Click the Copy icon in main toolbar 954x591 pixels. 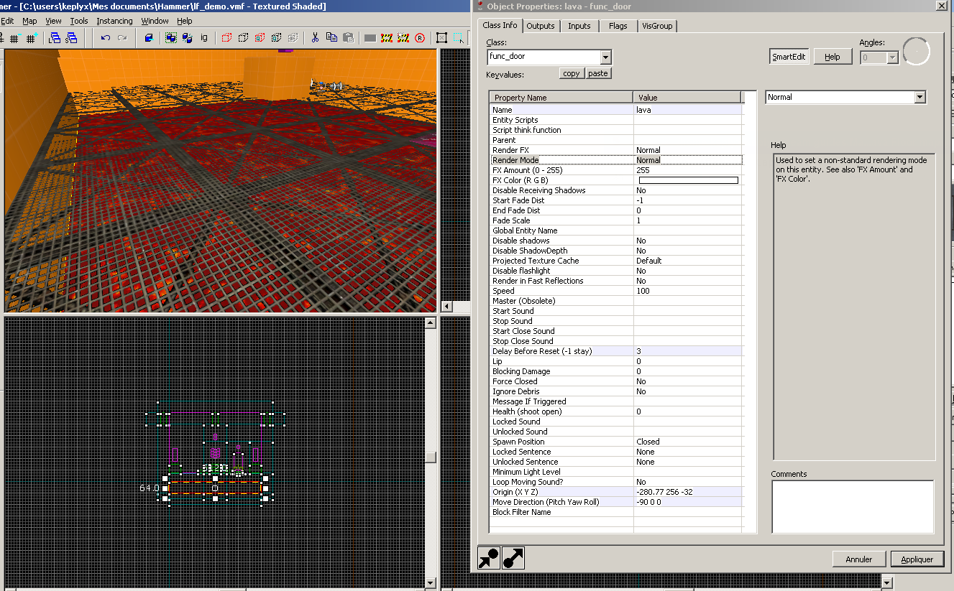tap(331, 38)
